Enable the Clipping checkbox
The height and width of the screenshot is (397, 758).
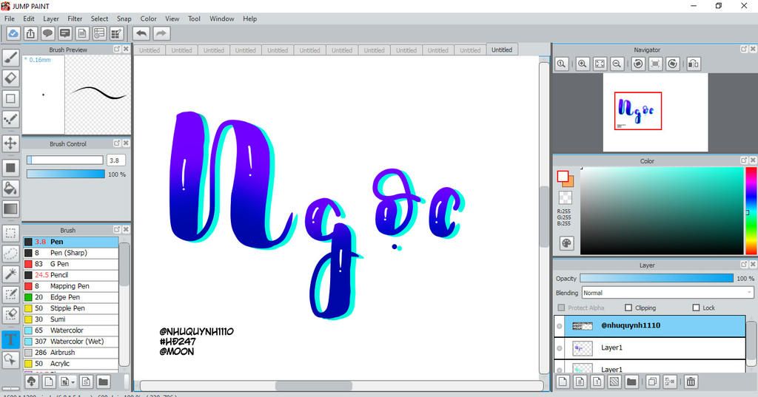pos(628,308)
